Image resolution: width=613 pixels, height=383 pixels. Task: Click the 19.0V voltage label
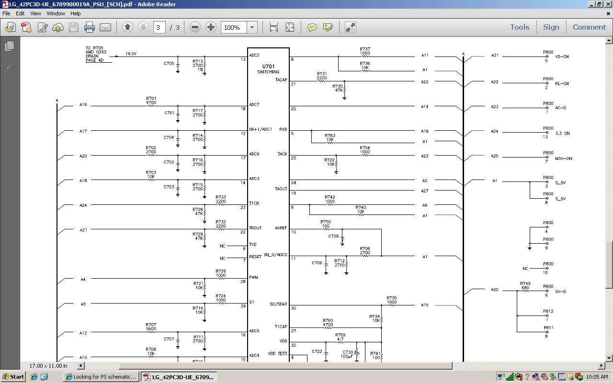(x=131, y=54)
